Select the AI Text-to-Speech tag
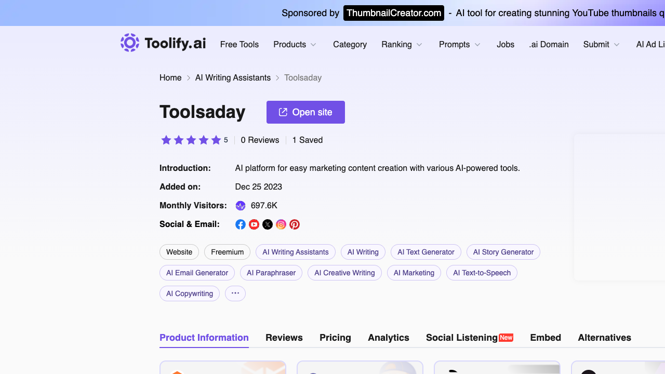This screenshot has height=374, width=665. (x=482, y=273)
